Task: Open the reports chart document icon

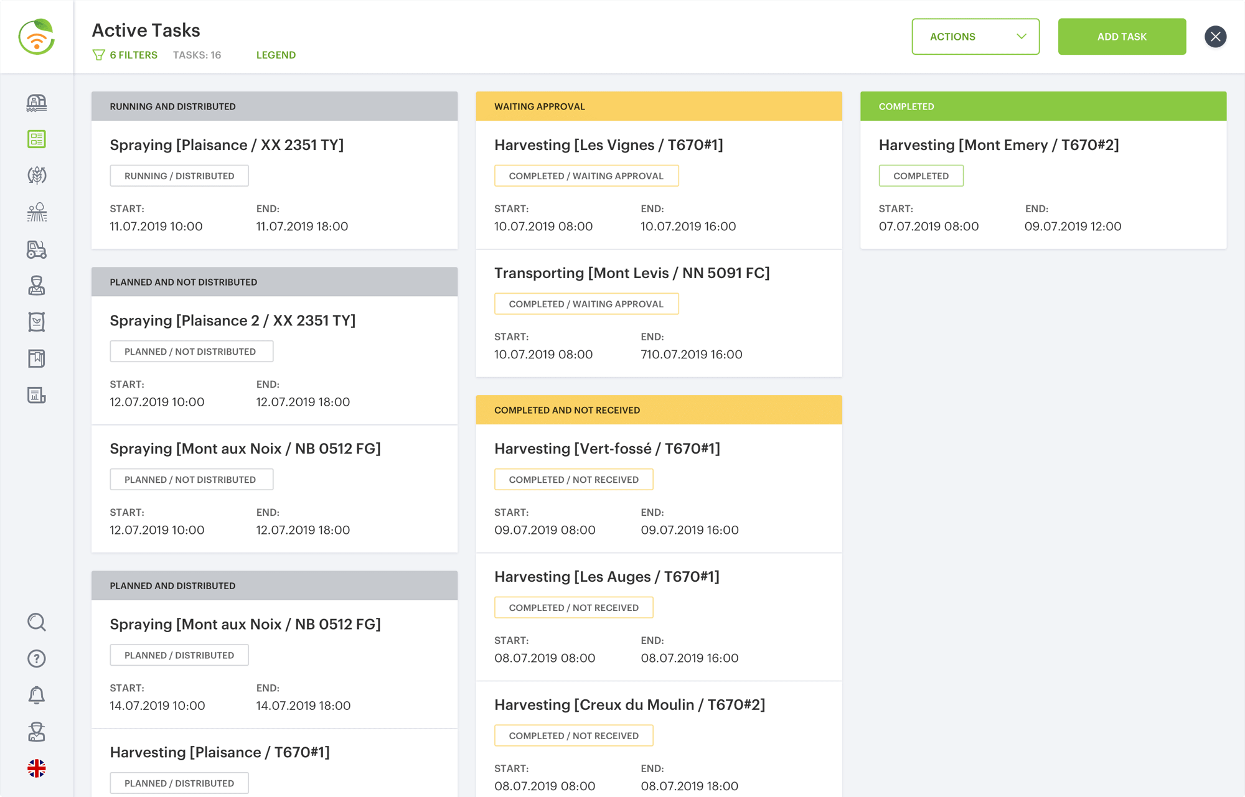Action: pos(37,395)
